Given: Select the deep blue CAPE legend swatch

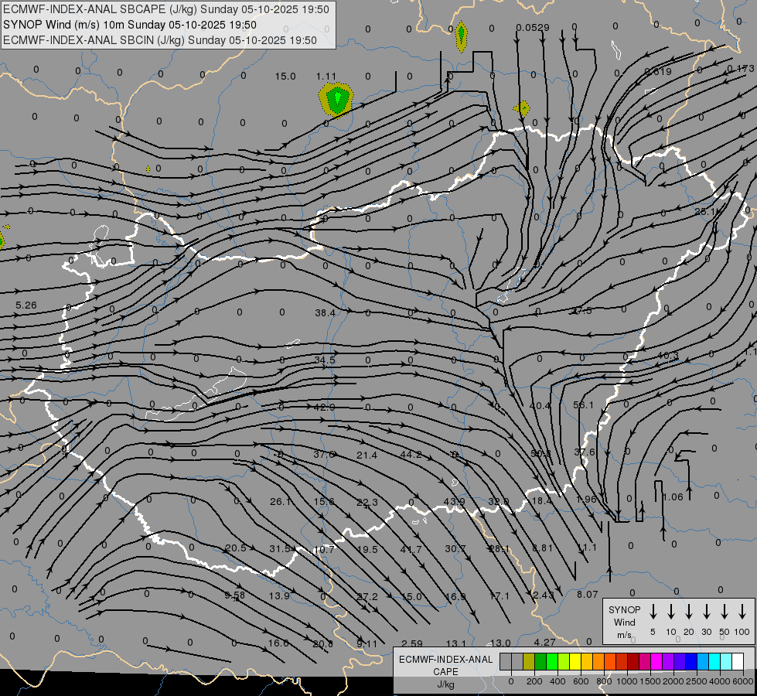Looking at the screenshot, I should (x=691, y=662).
